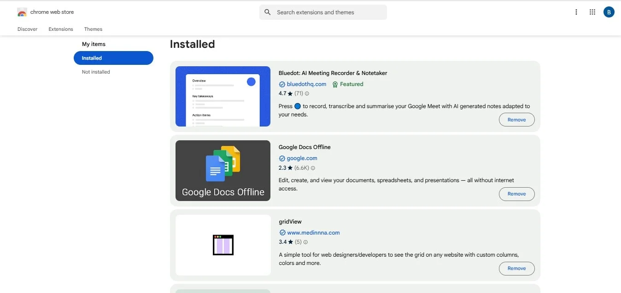Open the Extensions tab
The height and width of the screenshot is (293, 621).
pyautogui.click(x=61, y=29)
